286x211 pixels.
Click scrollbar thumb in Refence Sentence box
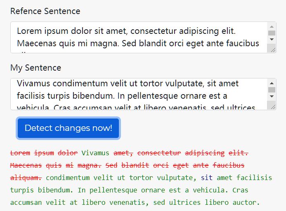[x=272, y=33]
